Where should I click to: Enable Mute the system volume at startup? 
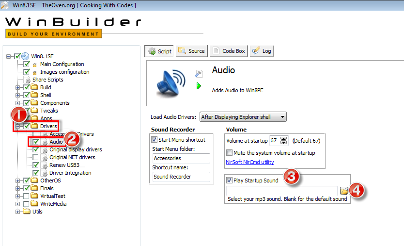click(x=229, y=152)
